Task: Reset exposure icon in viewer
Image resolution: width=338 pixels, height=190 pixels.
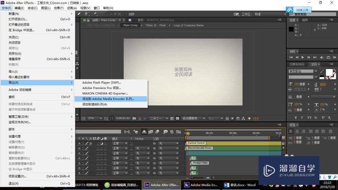Action: tap(249, 118)
